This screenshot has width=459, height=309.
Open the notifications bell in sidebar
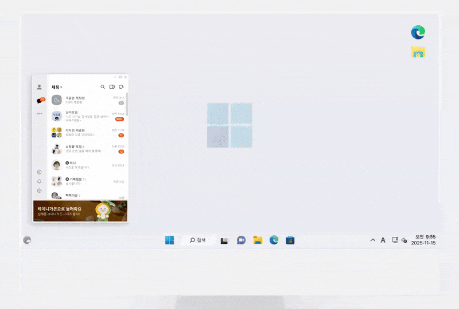pyautogui.click(x=39, y=181)
